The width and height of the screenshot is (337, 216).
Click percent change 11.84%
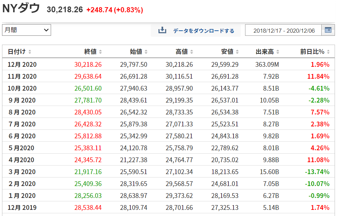pyautogui.click(x=318, y=76)
